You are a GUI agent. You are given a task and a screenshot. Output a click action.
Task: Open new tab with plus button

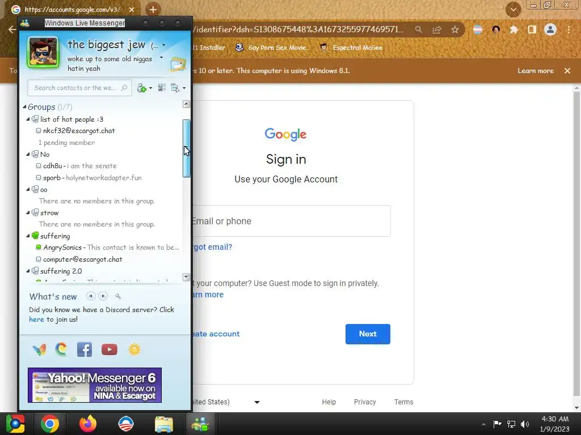[x=153, y=10]
